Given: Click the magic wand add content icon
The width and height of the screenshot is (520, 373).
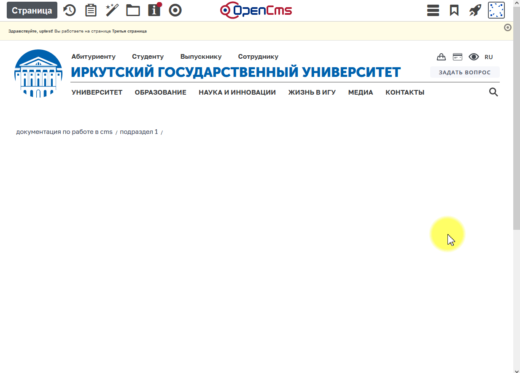Looking at the screenshot, I should 112,10.
